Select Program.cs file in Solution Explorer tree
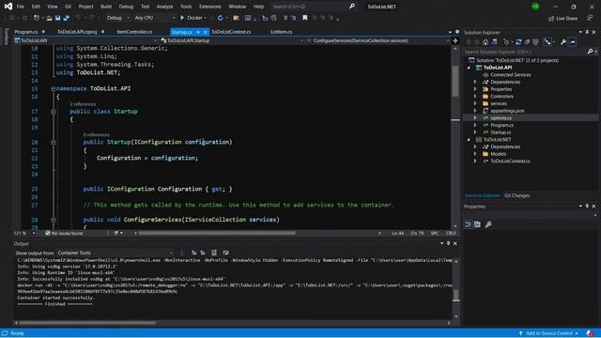Screen dimensions: 601x338 tap(501, 125)
